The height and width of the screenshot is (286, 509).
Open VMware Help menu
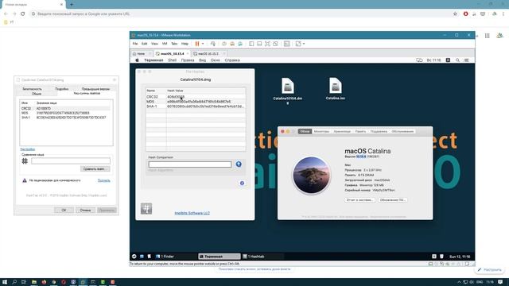point(185,44)
